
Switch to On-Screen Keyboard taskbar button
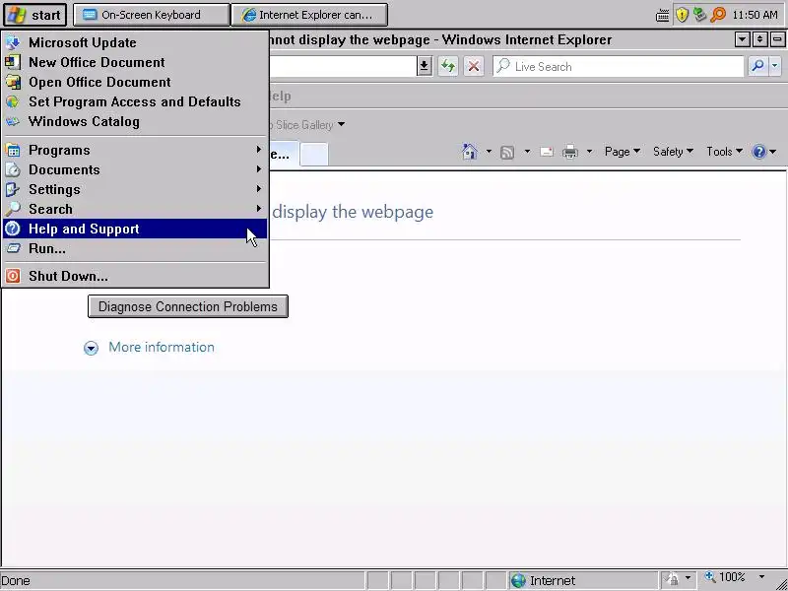click(x=151, y=15)
